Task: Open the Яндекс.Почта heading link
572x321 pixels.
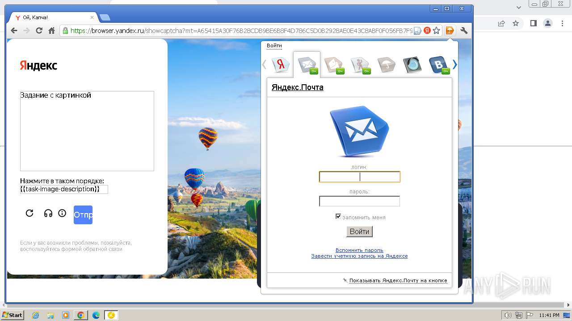Action: pos(298,87)
